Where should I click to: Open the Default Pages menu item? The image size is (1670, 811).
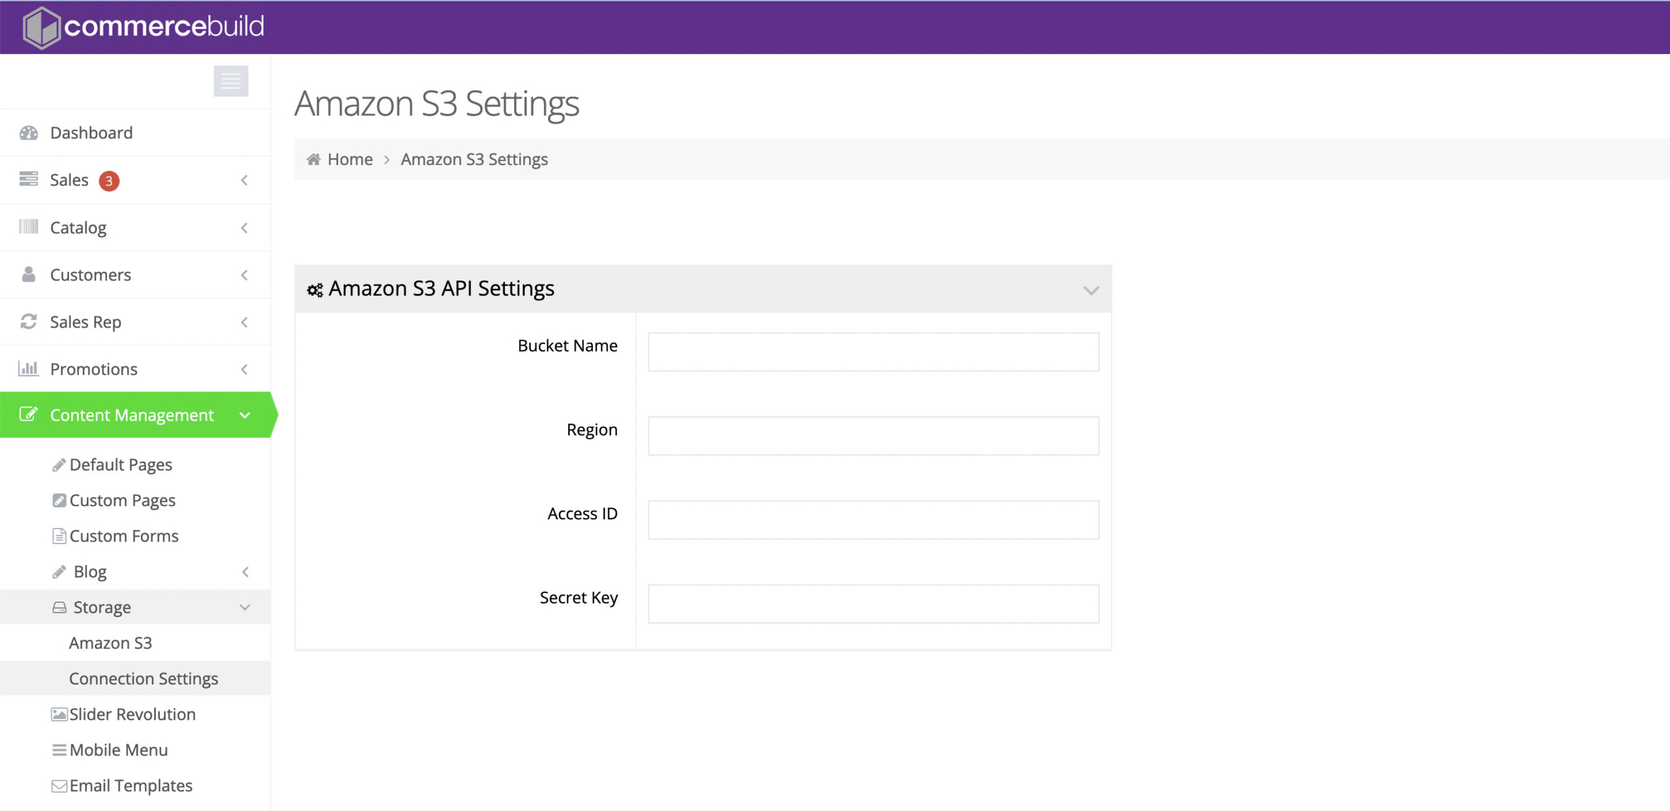click(121, 465)
